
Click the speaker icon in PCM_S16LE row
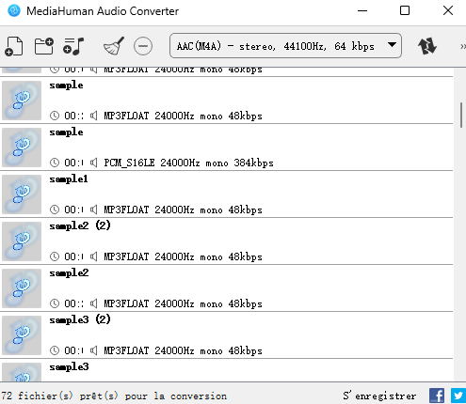(93, 163)
